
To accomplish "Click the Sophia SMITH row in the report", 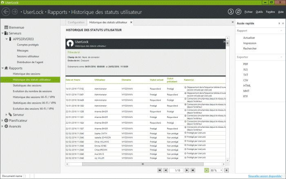I will (x=145, y=134).
